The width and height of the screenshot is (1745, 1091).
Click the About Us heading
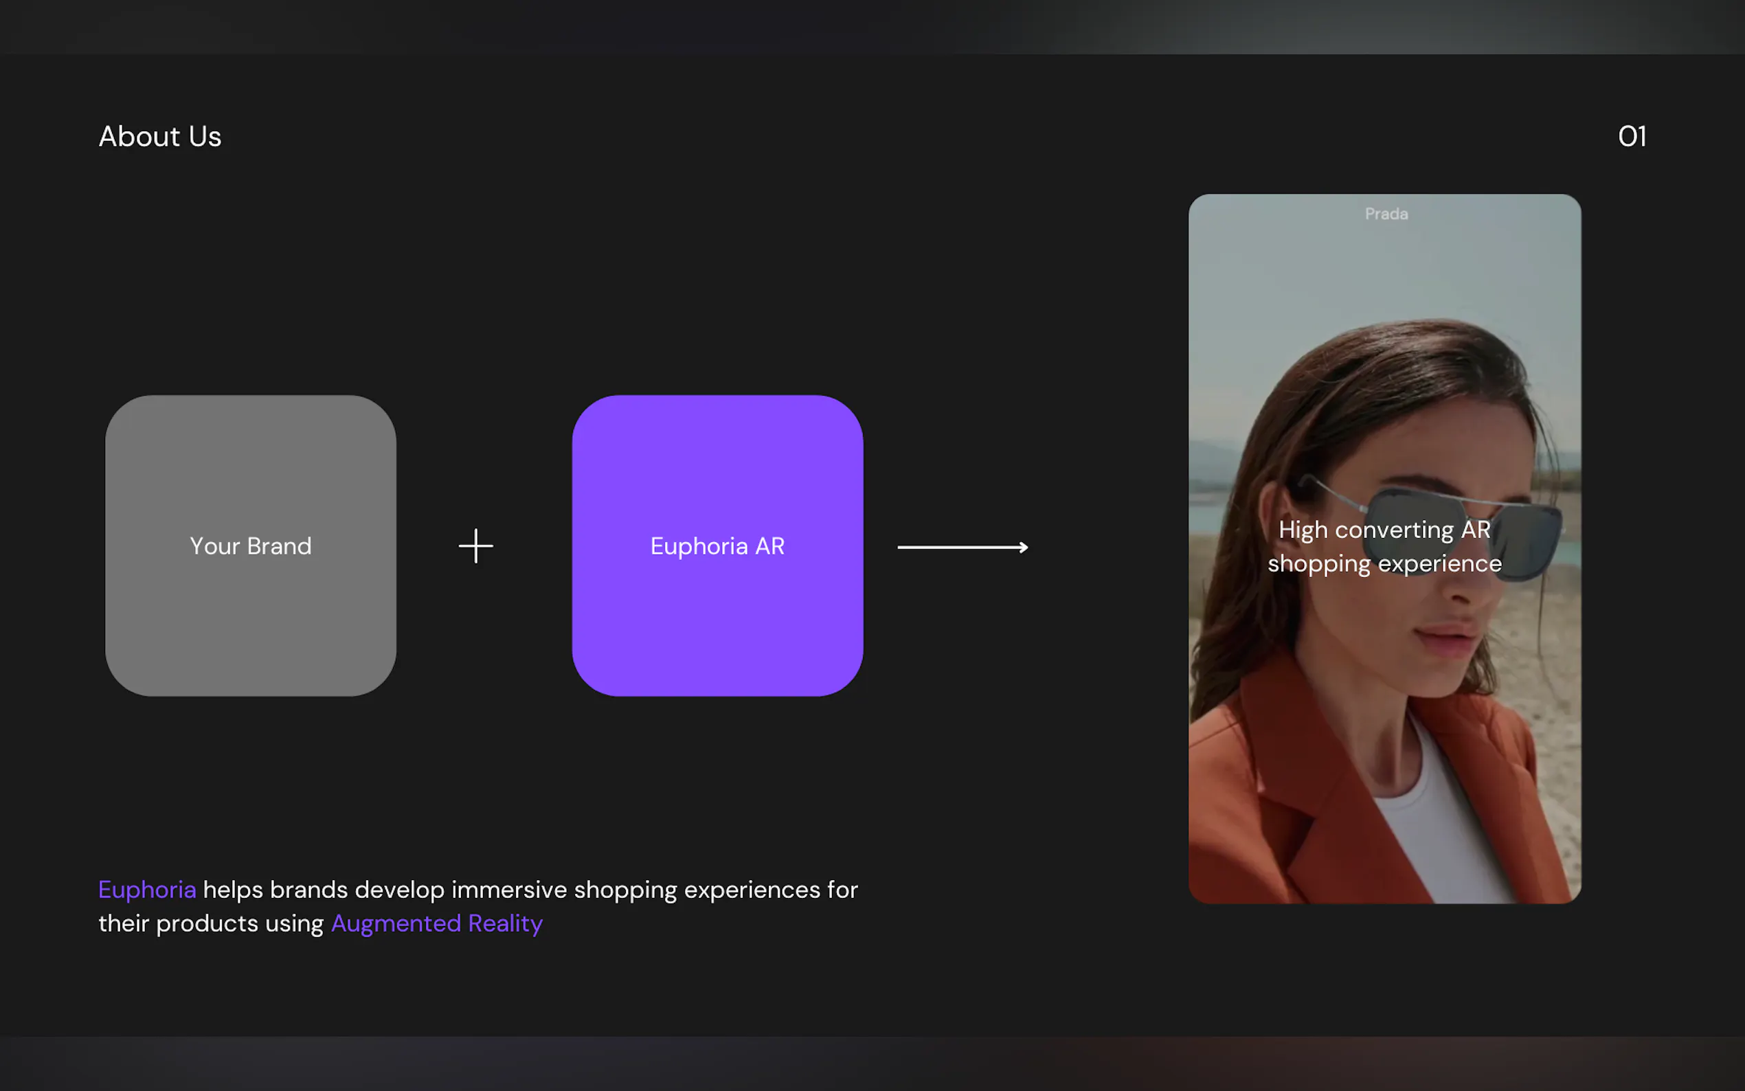(x=159, y=136)
